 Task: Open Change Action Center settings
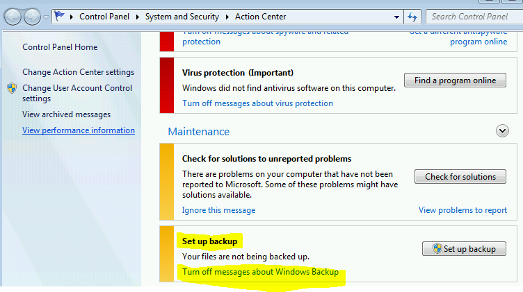(x=78, y=72)
